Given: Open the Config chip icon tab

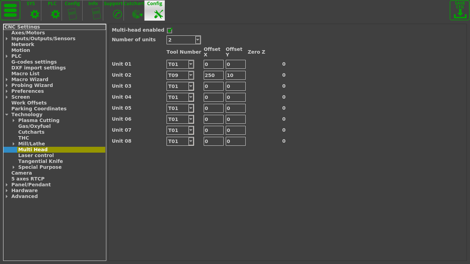Looking at the screenshot, I should tap(72, 14).
